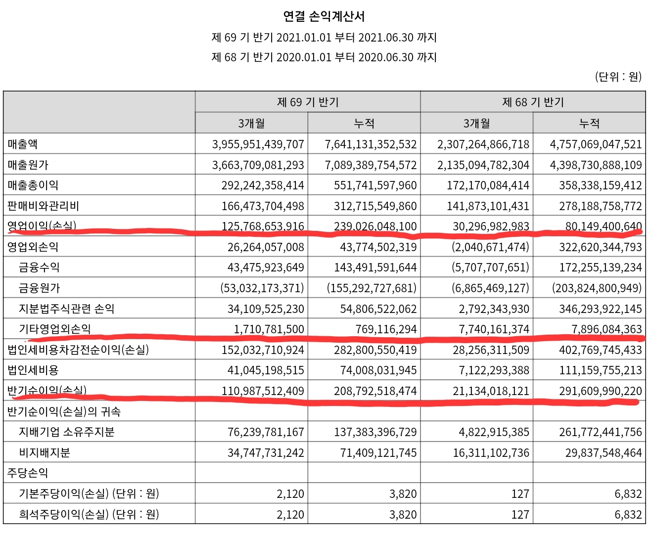Click the value 141,873,101,431

pos(488,206)
